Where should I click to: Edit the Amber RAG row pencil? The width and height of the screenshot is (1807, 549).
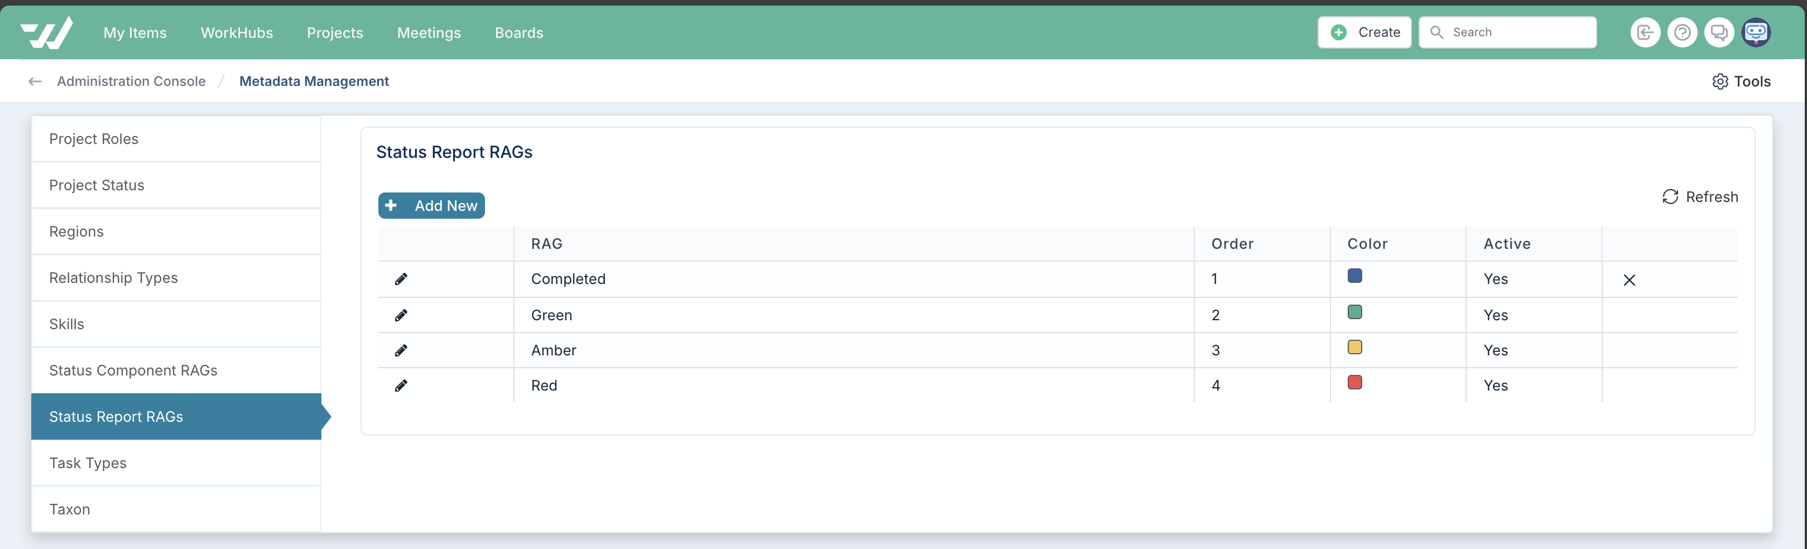click(401, 350)
